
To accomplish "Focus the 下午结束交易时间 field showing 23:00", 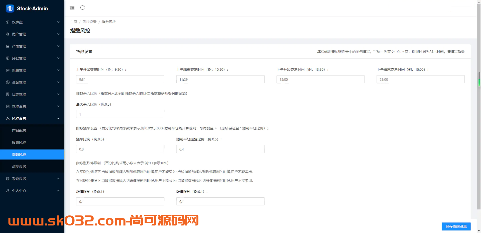I will click(x=421, y=79).
